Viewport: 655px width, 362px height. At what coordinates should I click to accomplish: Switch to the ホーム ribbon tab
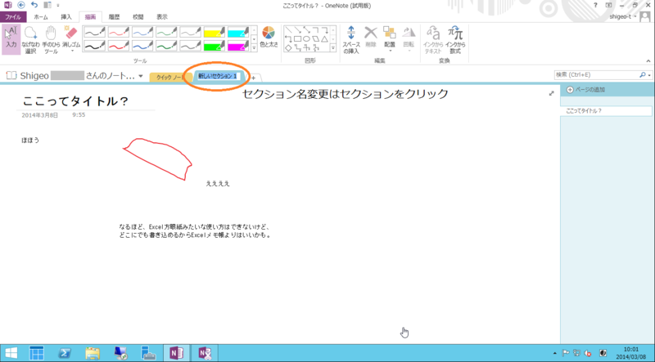coord(40,17)
